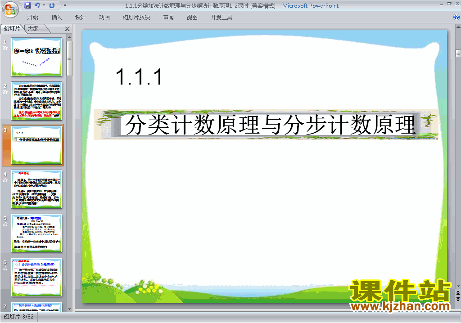Image resolution: width=461 pixels, height=323 pixels.
Task: Select slide 1 thumbnail 计数原理
Action: pyautogui.click(x=36, y=57)
